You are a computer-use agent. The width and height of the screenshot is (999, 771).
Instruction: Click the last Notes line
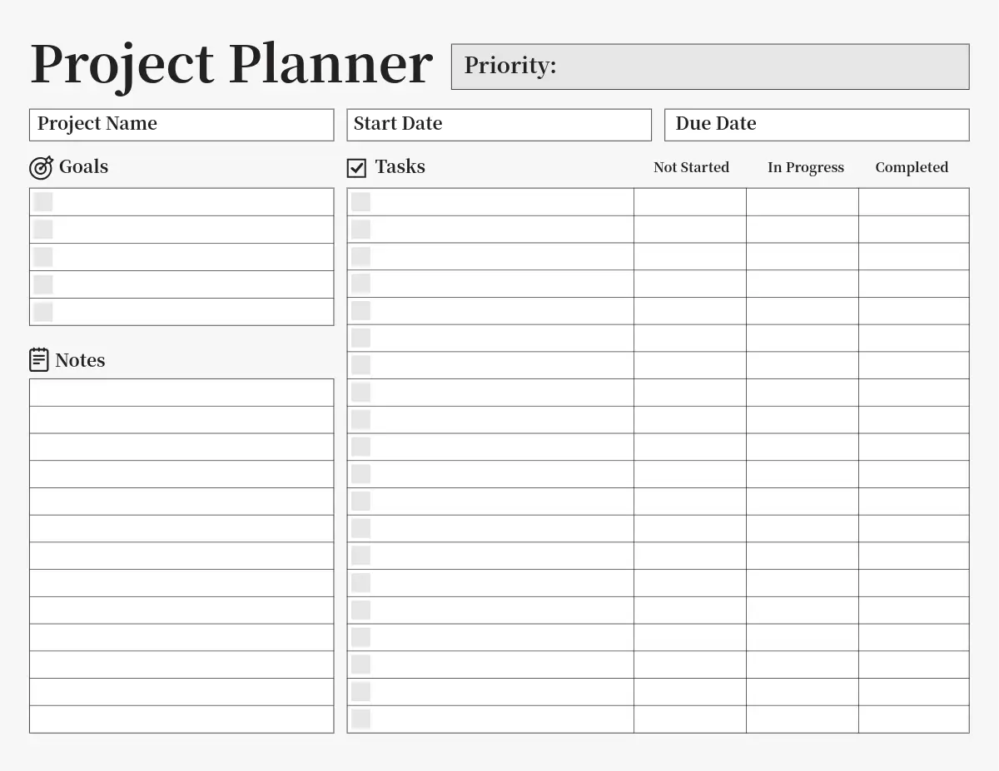(x=181, y=719)
